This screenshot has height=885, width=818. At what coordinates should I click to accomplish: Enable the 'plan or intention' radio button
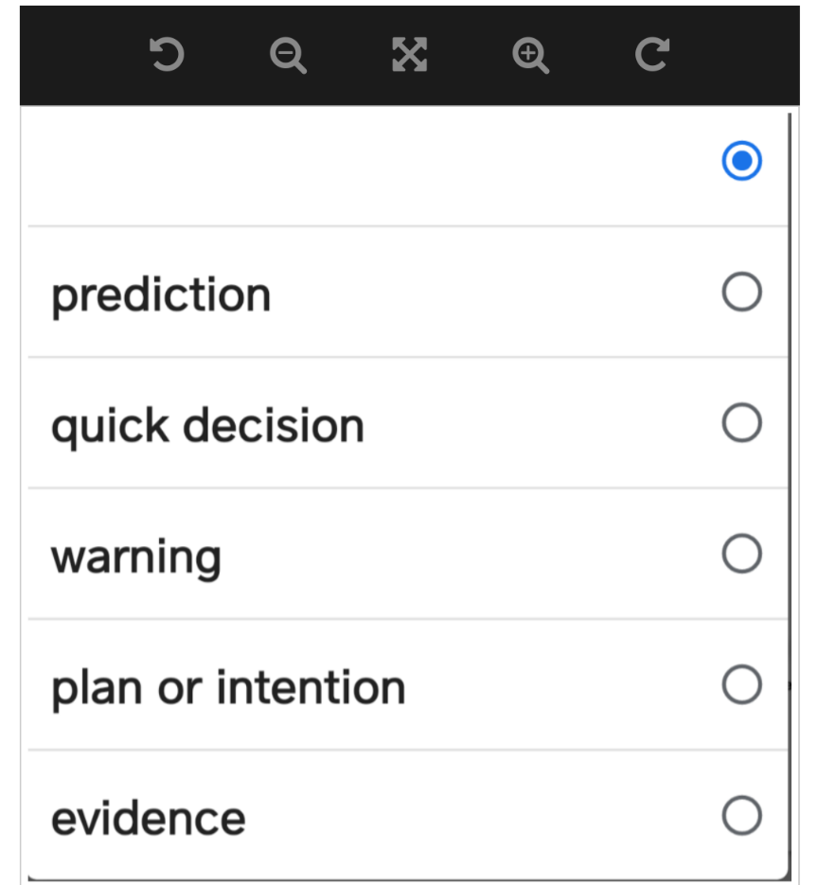(x=741, y=684)
